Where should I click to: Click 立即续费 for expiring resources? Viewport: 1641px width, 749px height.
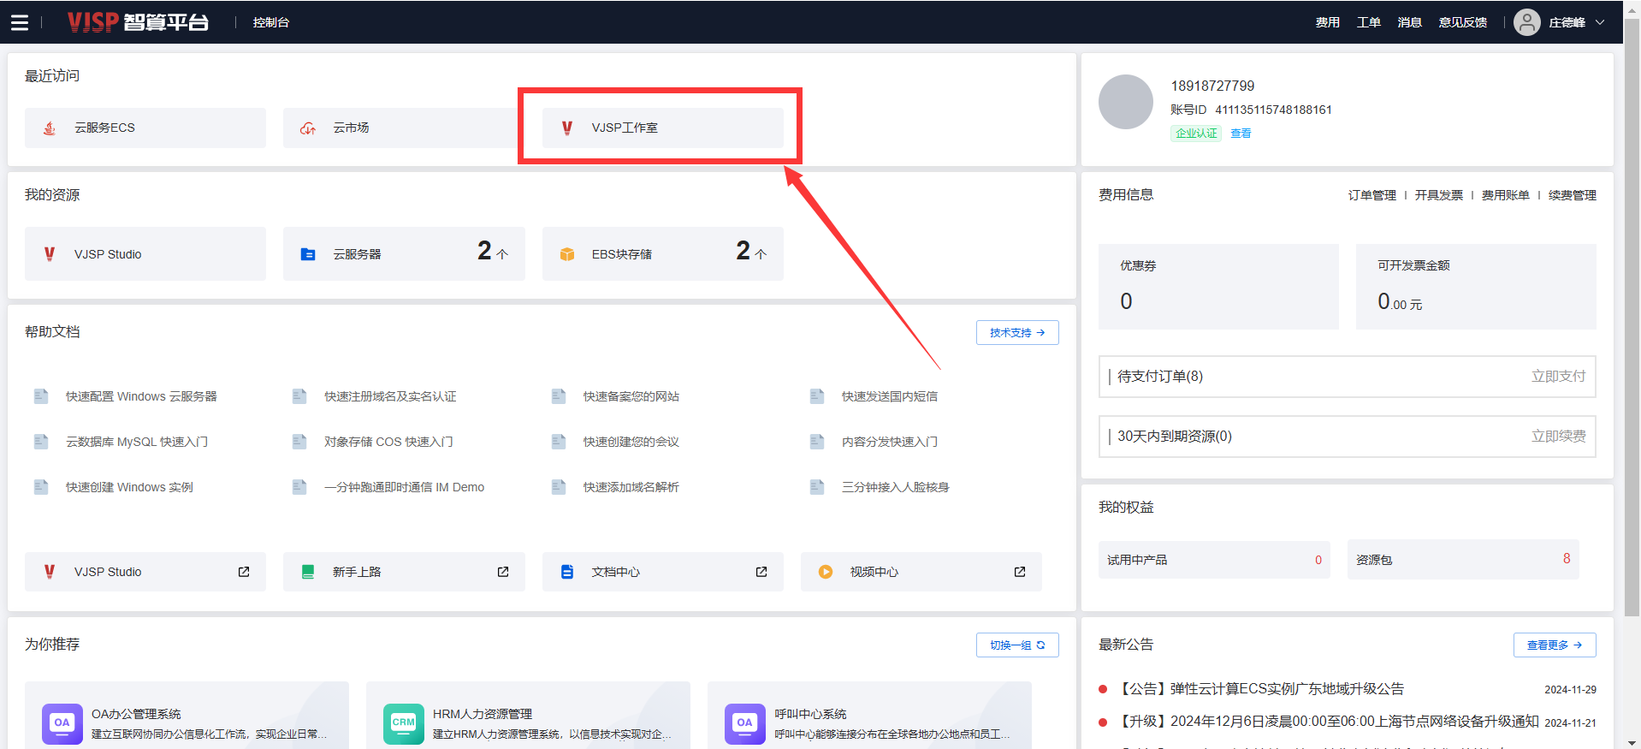(1559, 437)
